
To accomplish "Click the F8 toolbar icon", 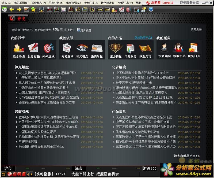I will click(x=71, y=9).
